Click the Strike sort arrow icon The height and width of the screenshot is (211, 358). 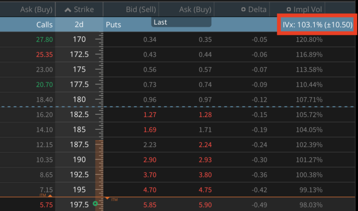[68, 9]
